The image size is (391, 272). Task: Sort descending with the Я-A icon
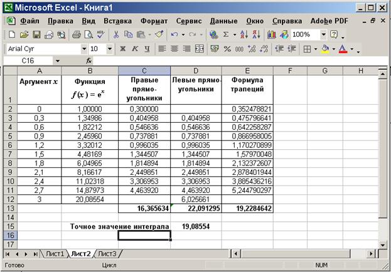point(256,34)
